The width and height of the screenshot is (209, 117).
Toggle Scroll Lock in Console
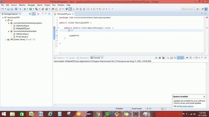click(x=171, y=58)
